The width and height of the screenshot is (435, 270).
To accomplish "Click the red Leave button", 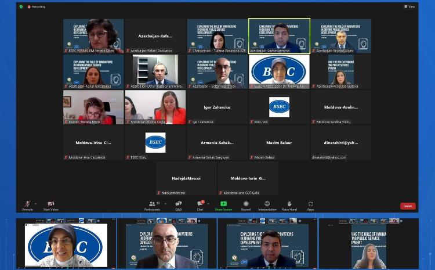I will pyautogui.click(x=408, y=206).
